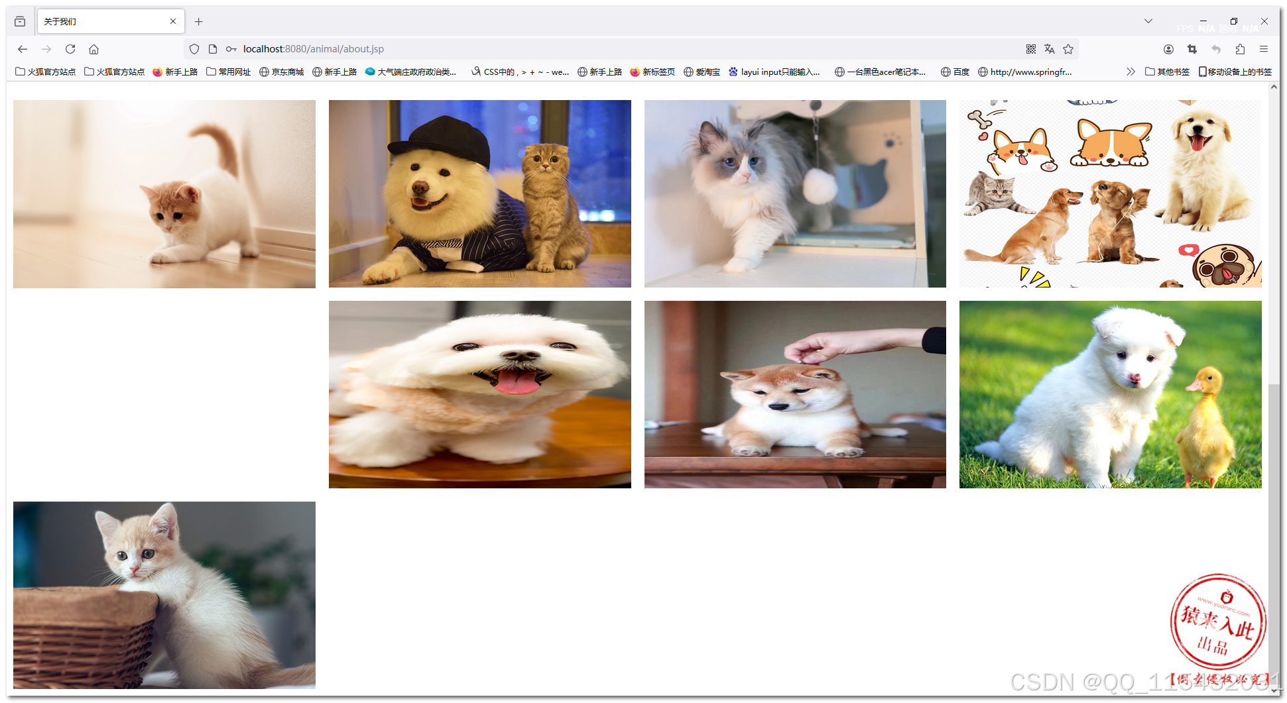
Task: Show more bookmarks with double chevron
Action: click(x=1131, y=72)
